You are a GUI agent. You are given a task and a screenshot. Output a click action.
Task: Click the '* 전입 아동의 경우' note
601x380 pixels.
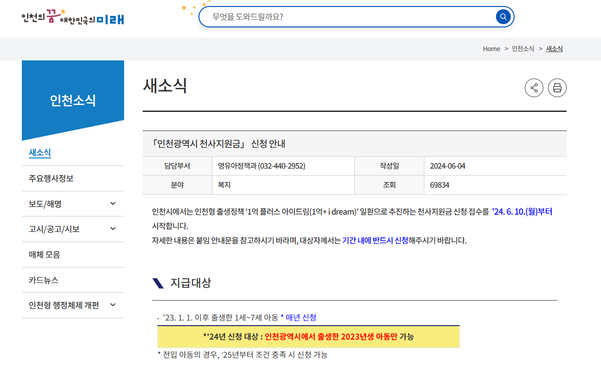pyautogui.click(x=243, y=355)
